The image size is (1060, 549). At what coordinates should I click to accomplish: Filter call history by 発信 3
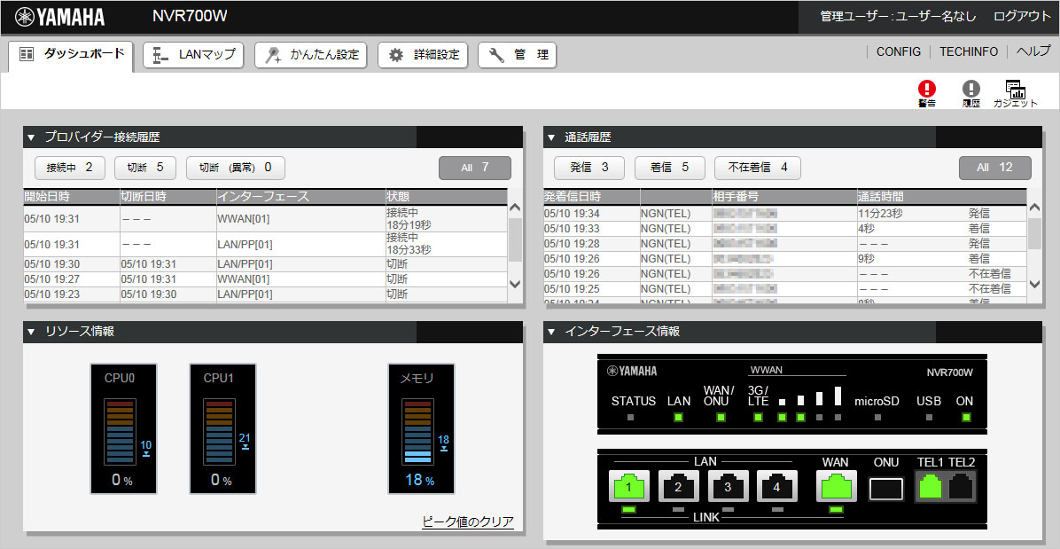pyautogui.click(x=589, y=168)
